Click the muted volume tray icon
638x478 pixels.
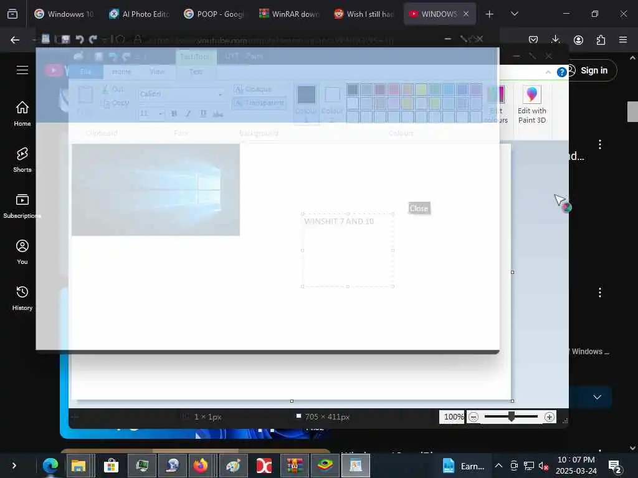[x=543, y=466]
